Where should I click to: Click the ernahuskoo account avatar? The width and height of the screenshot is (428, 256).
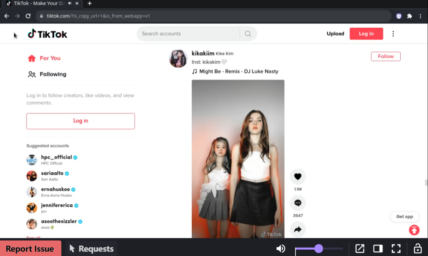32,192
